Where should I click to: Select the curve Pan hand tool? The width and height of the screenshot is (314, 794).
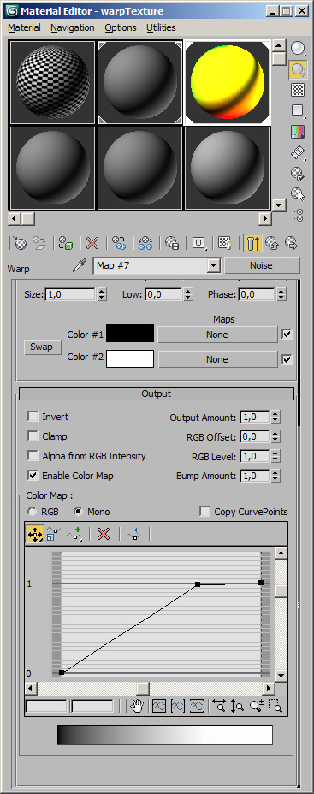click(x=136, y=706)
